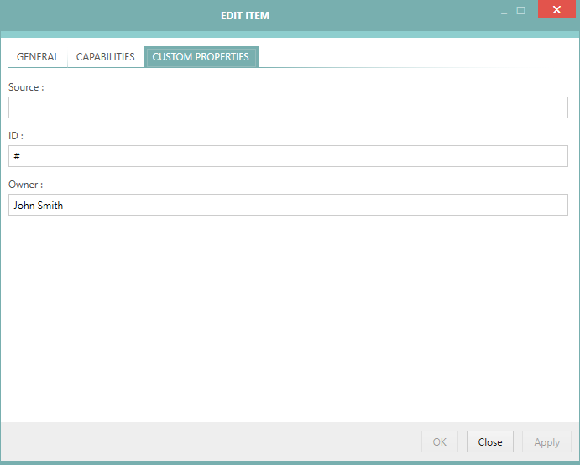This screenshot has height=465, width=580.
Task: Minimize the Edit Item window
Action: click(504, 13)
